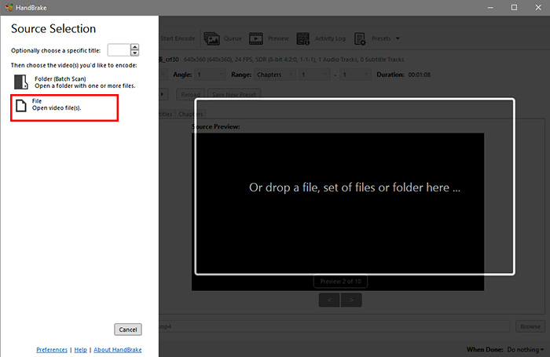
Task: Open About HandBrake link
Action: tap(118, 350)
